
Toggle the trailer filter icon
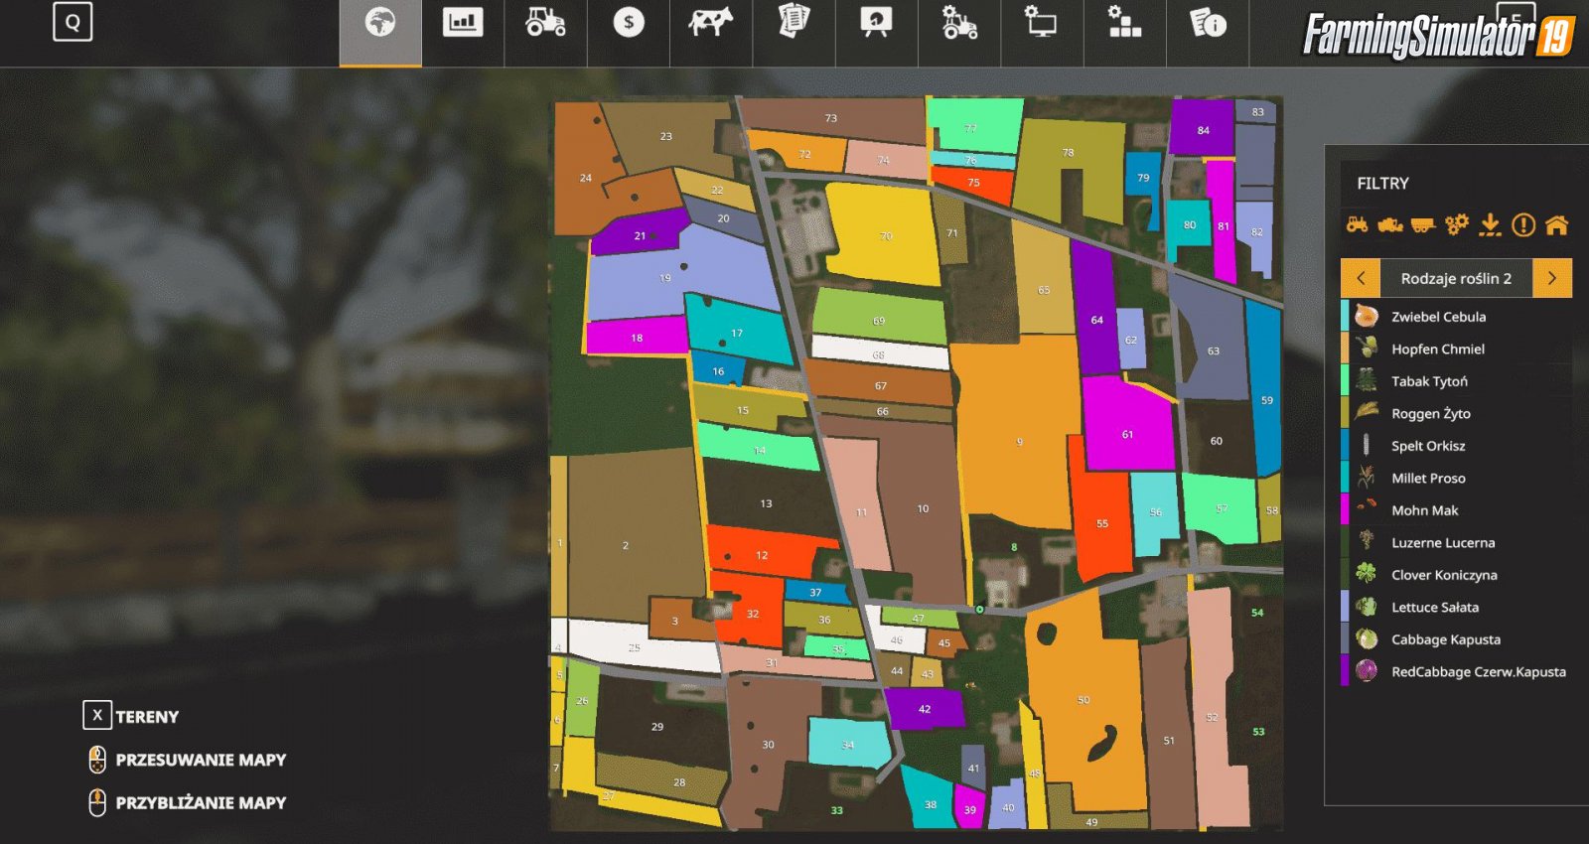[x=1423, y=225]
